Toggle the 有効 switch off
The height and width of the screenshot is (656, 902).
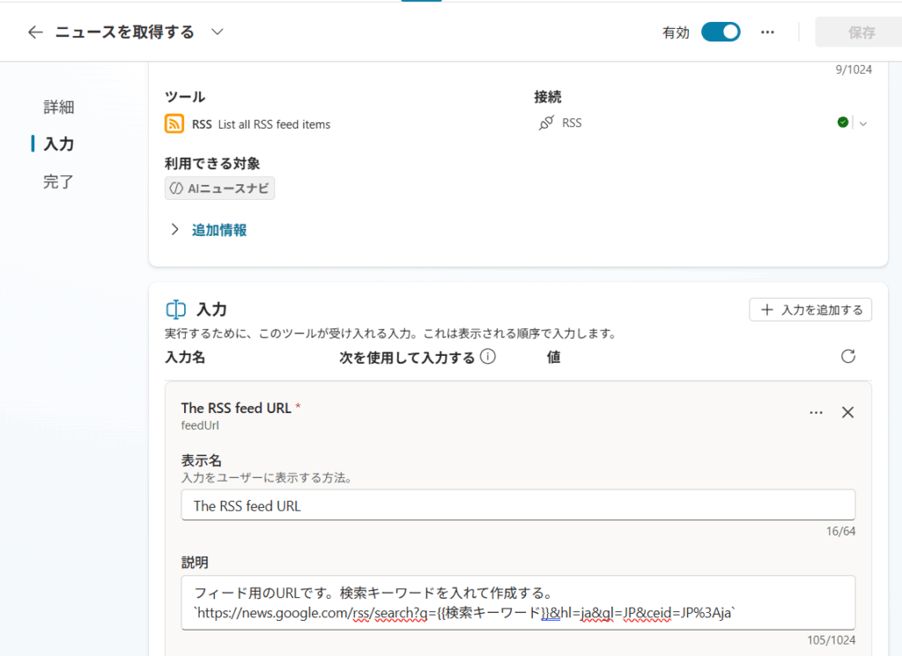tap(721, 33)
